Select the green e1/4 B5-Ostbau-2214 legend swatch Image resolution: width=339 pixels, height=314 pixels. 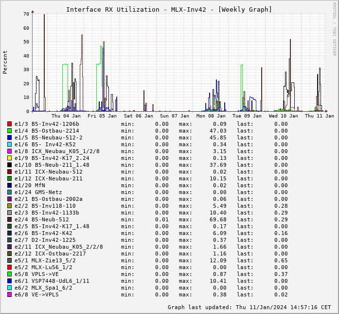click(x=9, y=131)
